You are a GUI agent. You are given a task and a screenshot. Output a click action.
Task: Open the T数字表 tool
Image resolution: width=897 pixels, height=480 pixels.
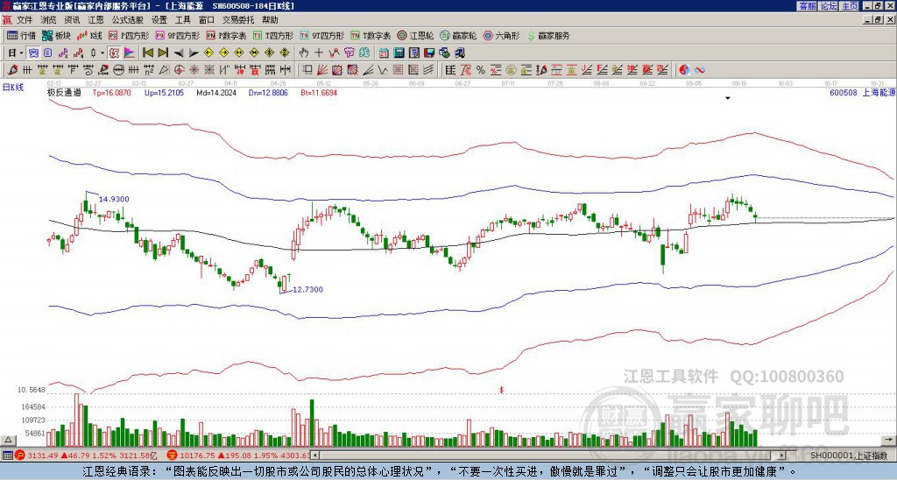371,35
